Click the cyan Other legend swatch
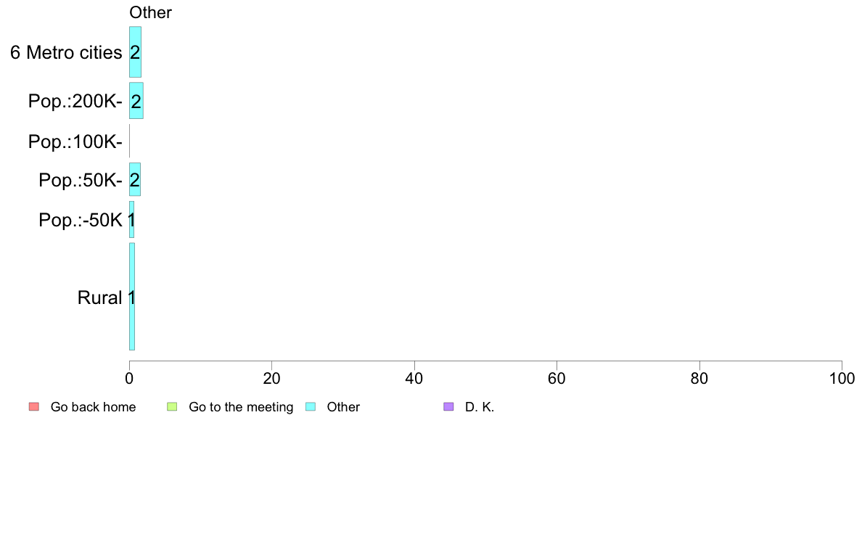The width and height of the screenshot is (862, 534). coord(311,407)
